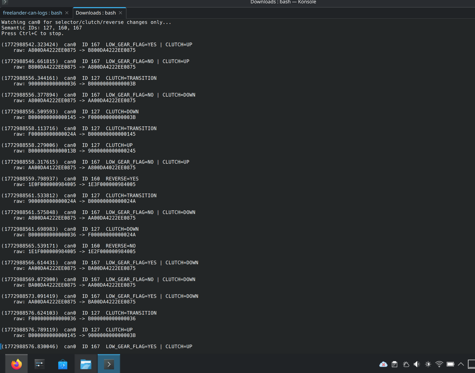Click the Konsole terminal taskbar icon
This screenshot has height=373, width=475.
[109, 364]
